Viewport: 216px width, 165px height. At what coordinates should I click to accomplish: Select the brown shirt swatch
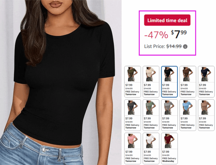(188, 82)
